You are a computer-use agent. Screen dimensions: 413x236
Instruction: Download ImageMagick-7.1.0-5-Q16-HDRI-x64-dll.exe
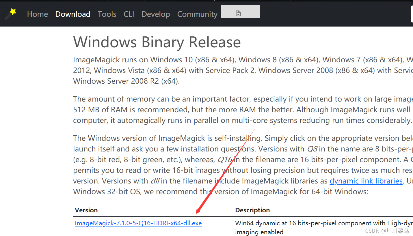[138, 223]
